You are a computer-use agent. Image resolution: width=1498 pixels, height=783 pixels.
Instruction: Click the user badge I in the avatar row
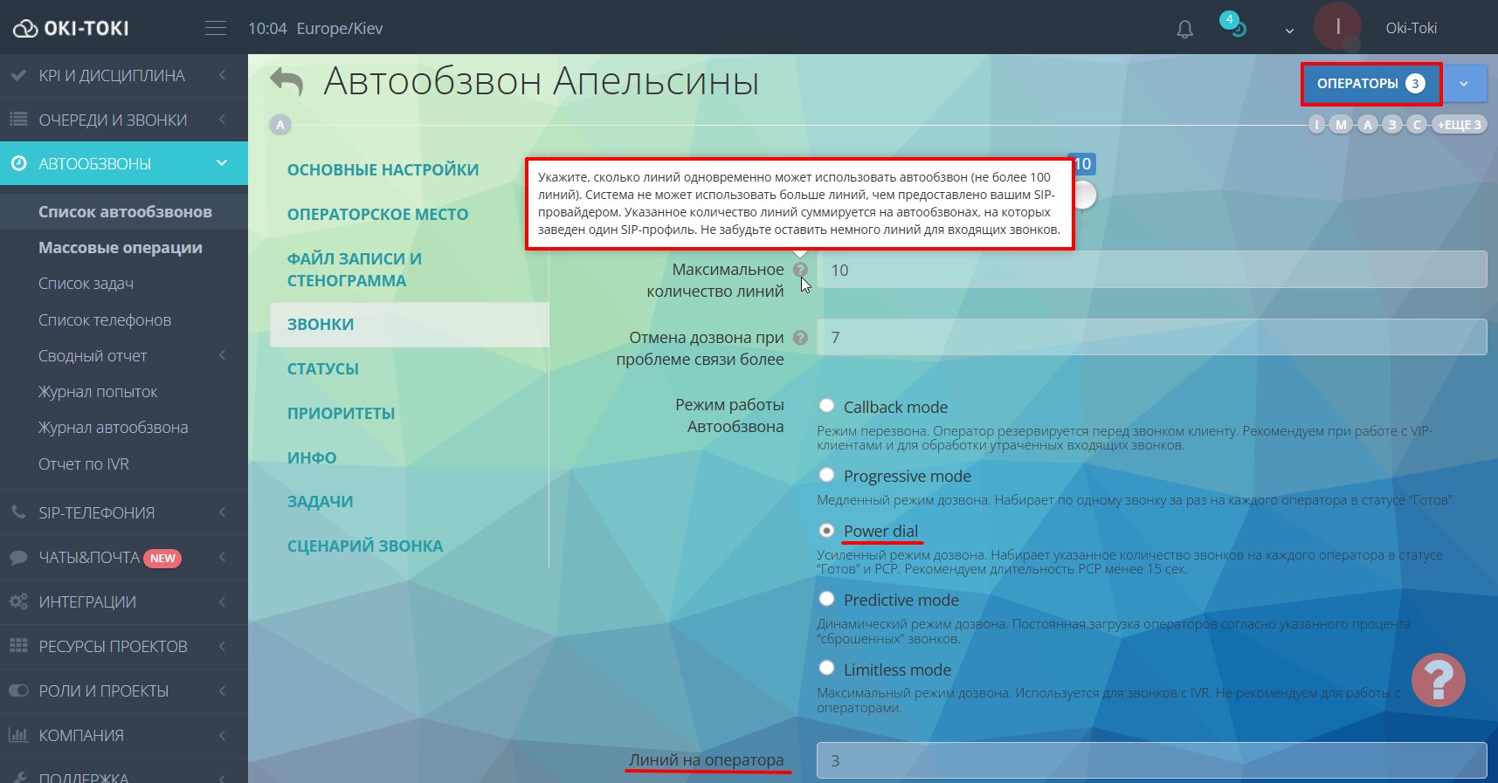1317,125
